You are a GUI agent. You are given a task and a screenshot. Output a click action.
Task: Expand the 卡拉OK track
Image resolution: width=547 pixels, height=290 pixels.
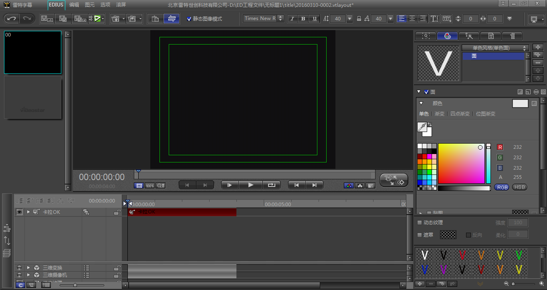point(28,212)
